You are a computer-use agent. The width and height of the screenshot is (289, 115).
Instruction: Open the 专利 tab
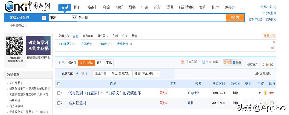(x=203, y=7)
